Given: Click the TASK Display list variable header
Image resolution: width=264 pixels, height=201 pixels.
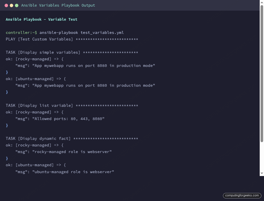Looking at the screenshot, I should pos(72,105).
